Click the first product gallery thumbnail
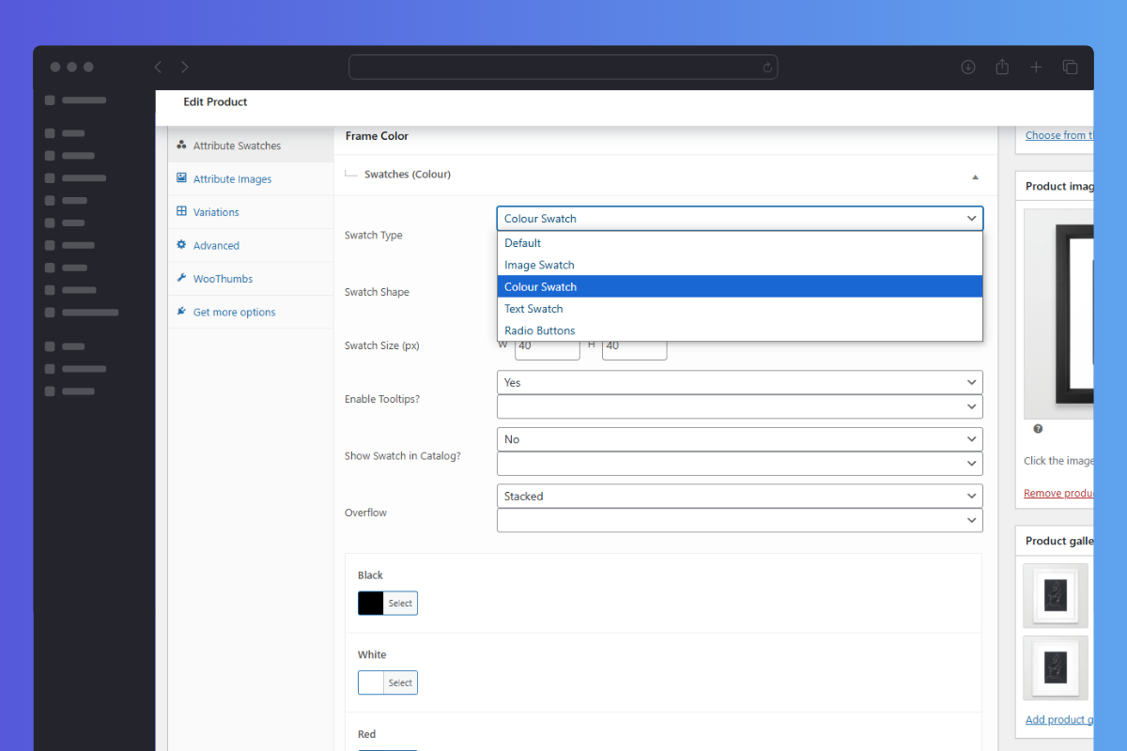 1056,595
